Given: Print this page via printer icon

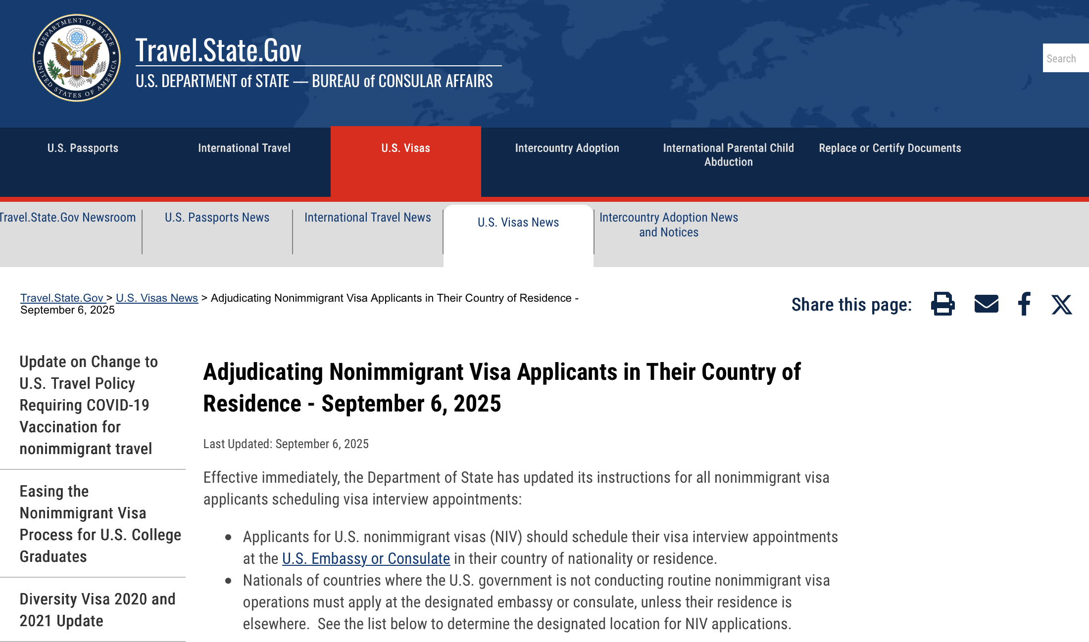Looking at the screenshot, I should pos(942,304).
